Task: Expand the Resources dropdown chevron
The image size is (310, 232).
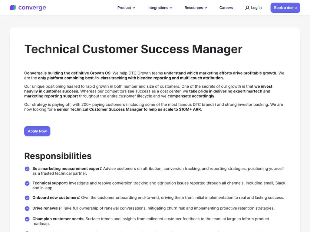Action: pyautogui.click(x=206, y=8)
